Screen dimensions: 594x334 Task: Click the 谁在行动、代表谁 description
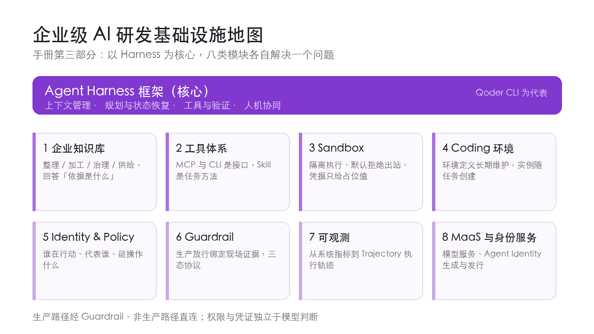click(93, 260)
